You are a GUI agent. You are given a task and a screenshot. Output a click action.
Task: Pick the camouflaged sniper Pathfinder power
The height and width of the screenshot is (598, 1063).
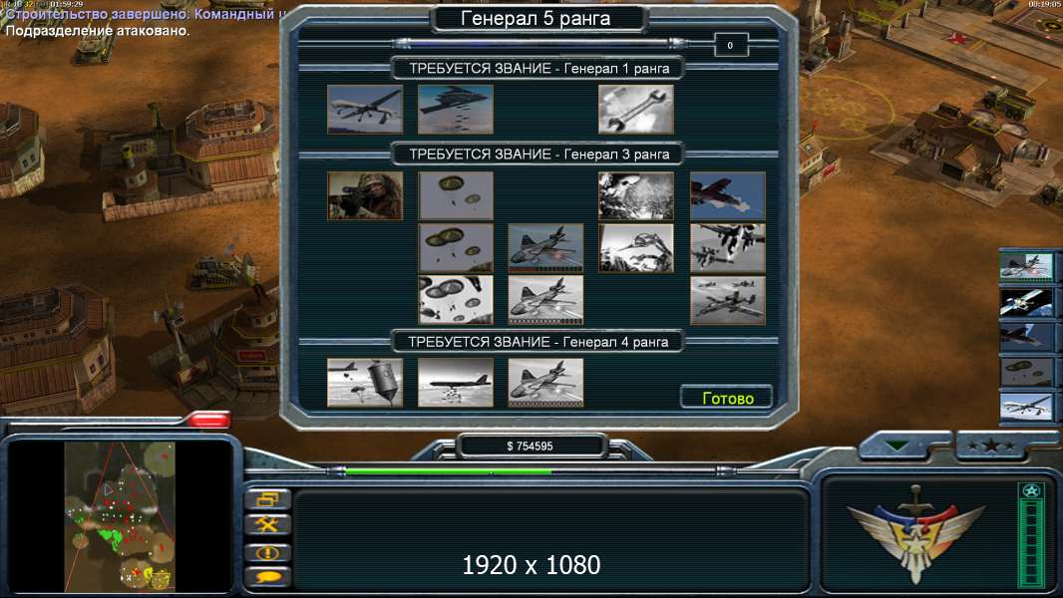(365, 195)
